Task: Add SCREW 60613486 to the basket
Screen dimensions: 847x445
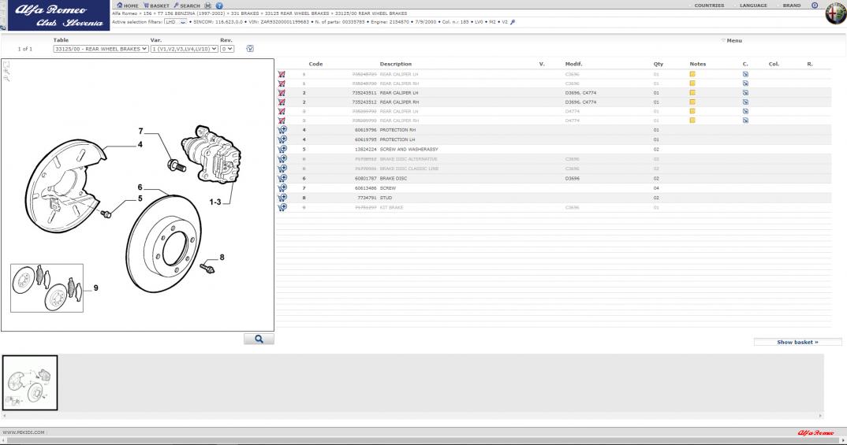Action: pos(282,188)
